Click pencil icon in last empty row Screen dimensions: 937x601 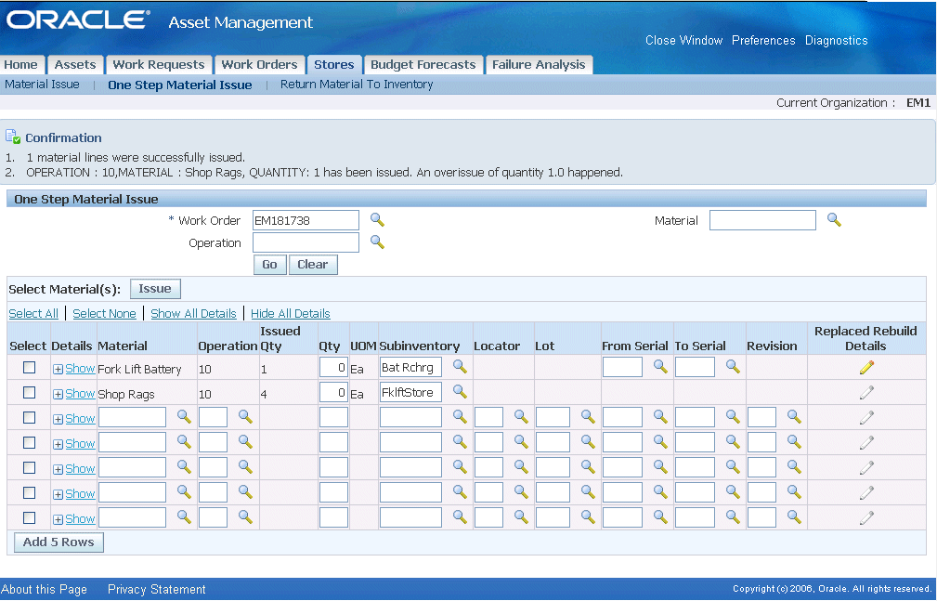(866, 518)
